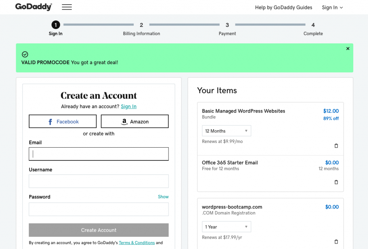Click the Basic Managed WordPress Websites title
The image size is (368, 249).
(243, 111)
